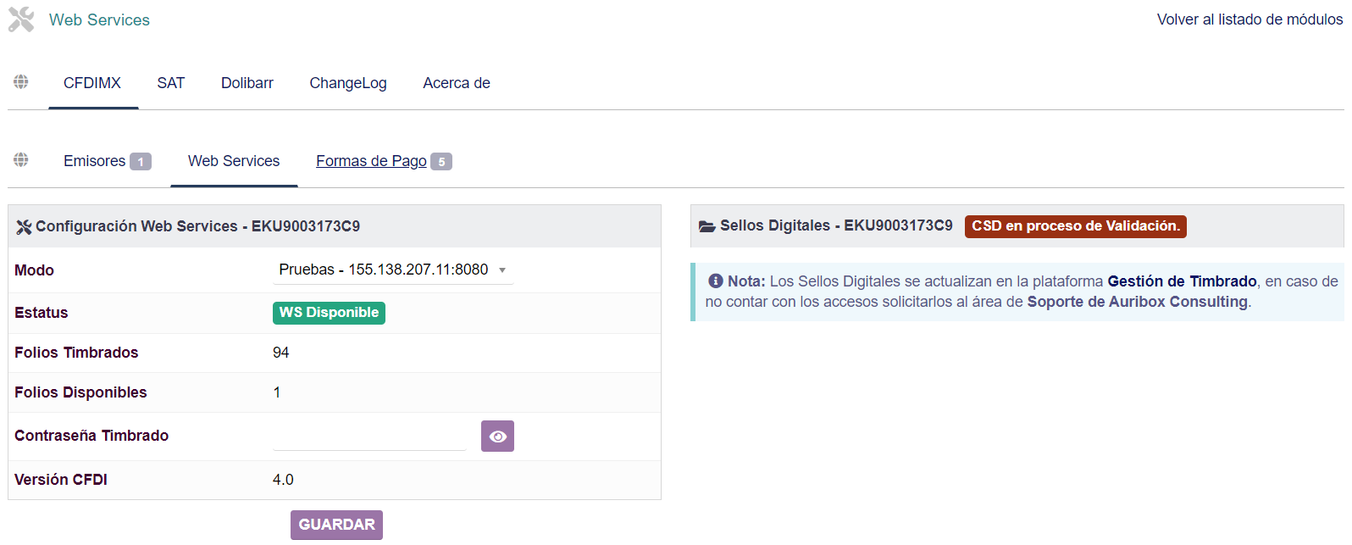Image resolution: width=1352 pixels, height=545 pixels.
Task: Click the WS Disponible status badge
Action: click(329, 313)
